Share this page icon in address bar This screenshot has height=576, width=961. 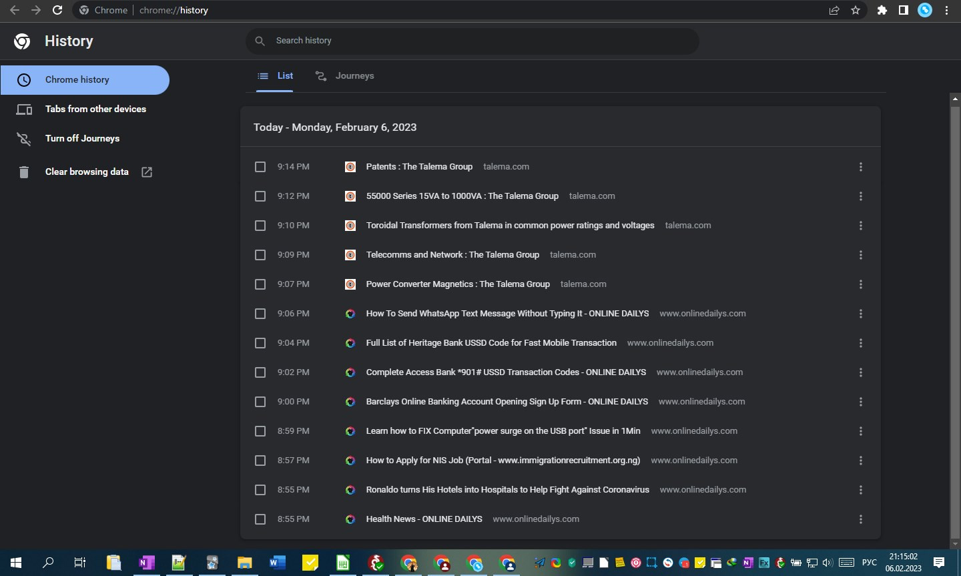tap(834, 10)
